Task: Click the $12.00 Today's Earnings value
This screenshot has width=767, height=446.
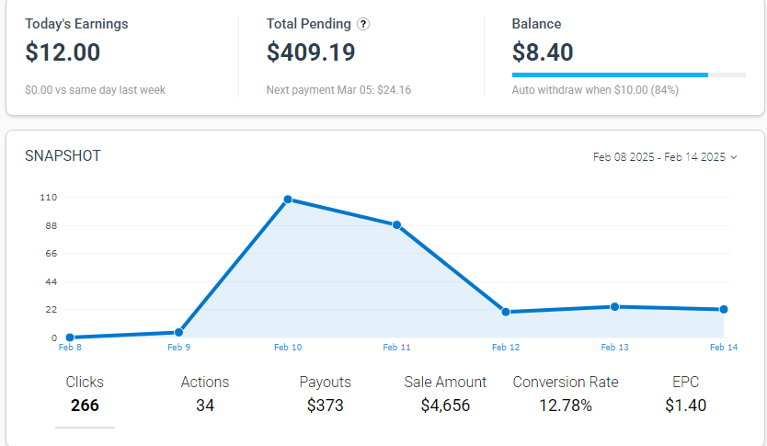Action: 63,52
